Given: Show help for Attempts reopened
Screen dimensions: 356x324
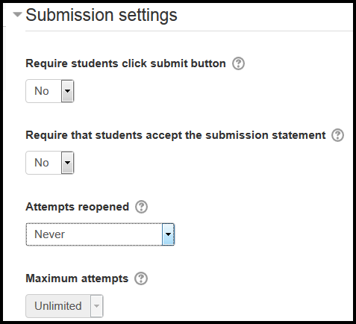Looking at the screenshot, I should (x=141, y=207).
